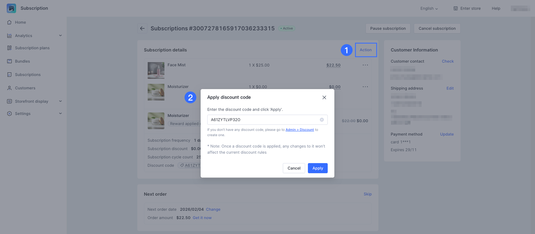This screenshot has width=535, height=234.
Task: Click Cancel in the discount dialog
Action: [x=294, y=168]
